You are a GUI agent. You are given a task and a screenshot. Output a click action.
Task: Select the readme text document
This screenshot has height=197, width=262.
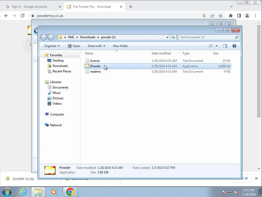click(158, 72)
